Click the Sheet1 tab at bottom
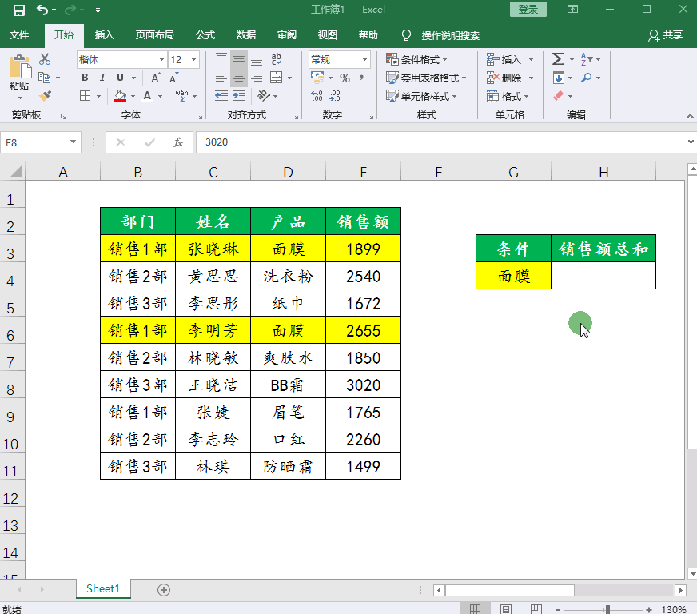697x614 pixels. tap(102, 588)
